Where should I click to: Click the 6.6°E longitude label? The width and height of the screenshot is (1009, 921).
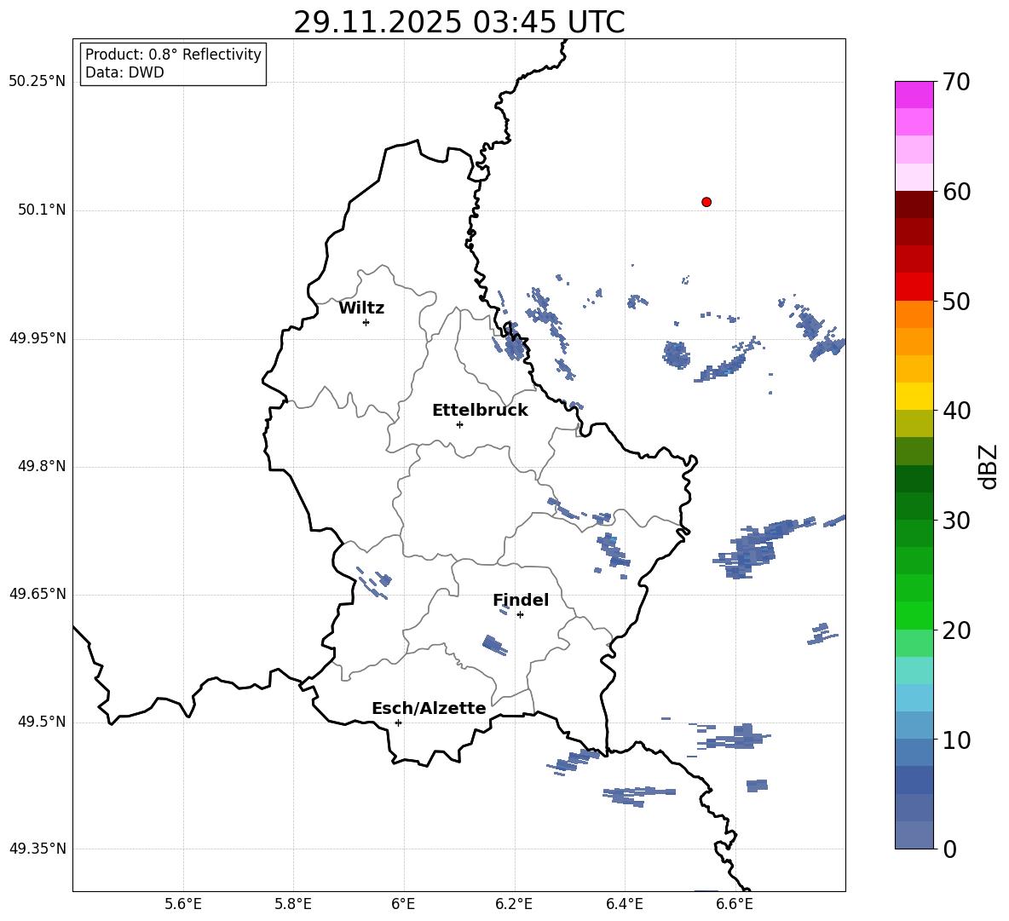735,904
